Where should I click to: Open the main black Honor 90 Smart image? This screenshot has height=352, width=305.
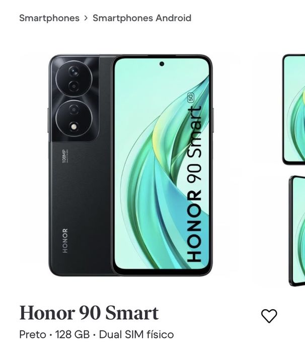click(x=130, y=165)
